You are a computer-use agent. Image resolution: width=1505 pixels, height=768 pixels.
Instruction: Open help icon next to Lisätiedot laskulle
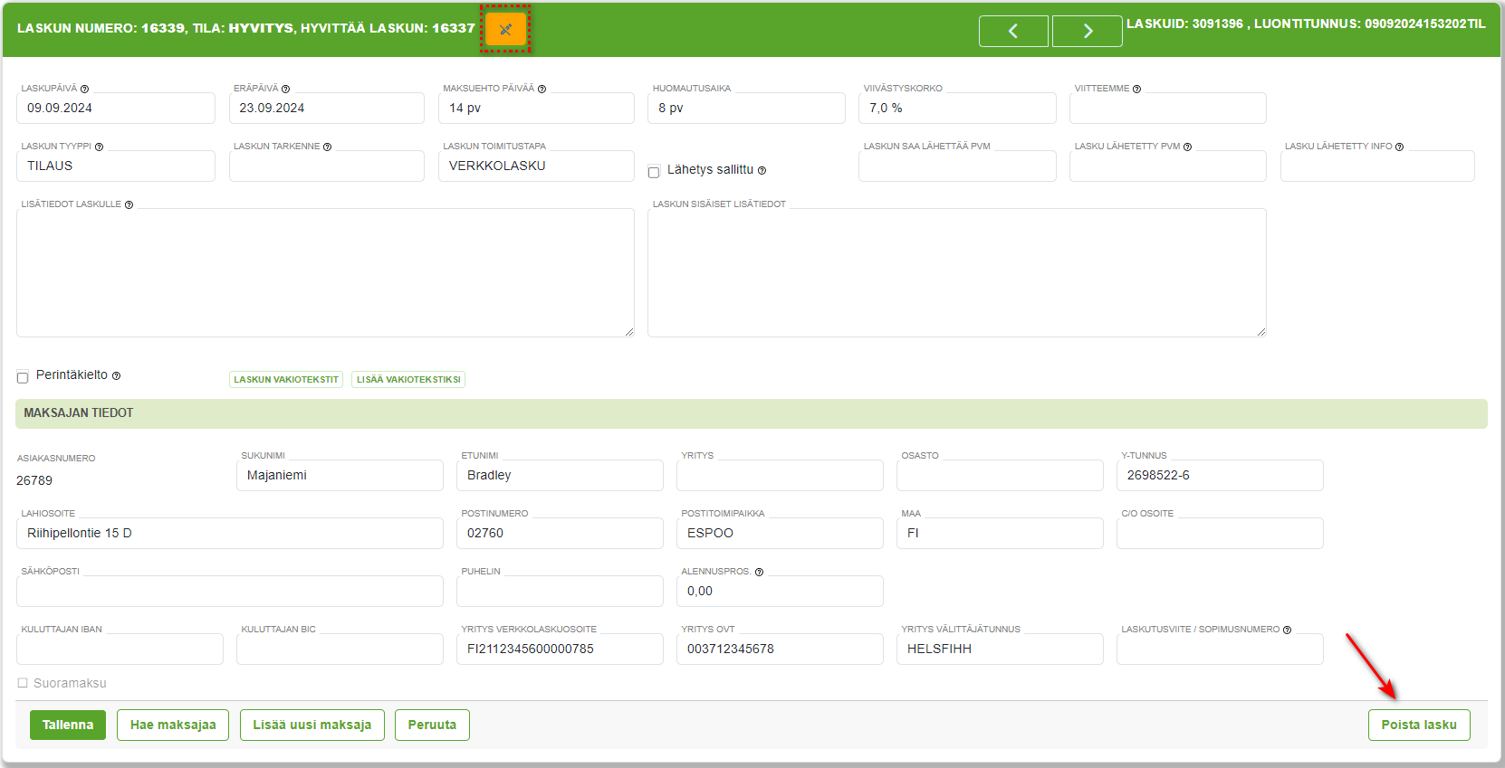(129, 204)
